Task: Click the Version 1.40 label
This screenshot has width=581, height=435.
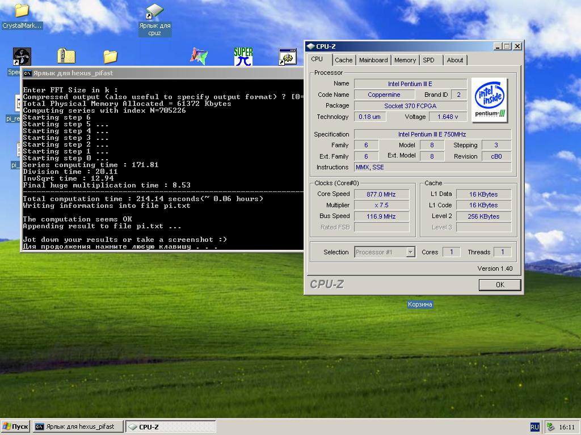Action: click(x=495, y=268)
